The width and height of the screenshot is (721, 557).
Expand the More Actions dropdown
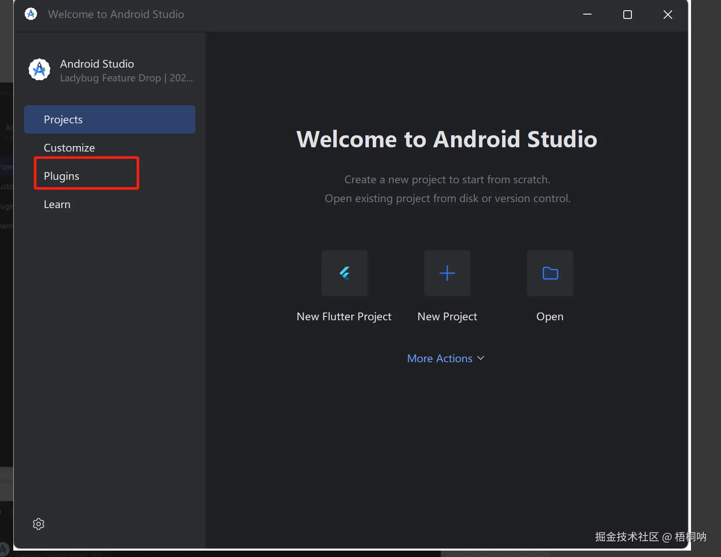pos(446,358)
